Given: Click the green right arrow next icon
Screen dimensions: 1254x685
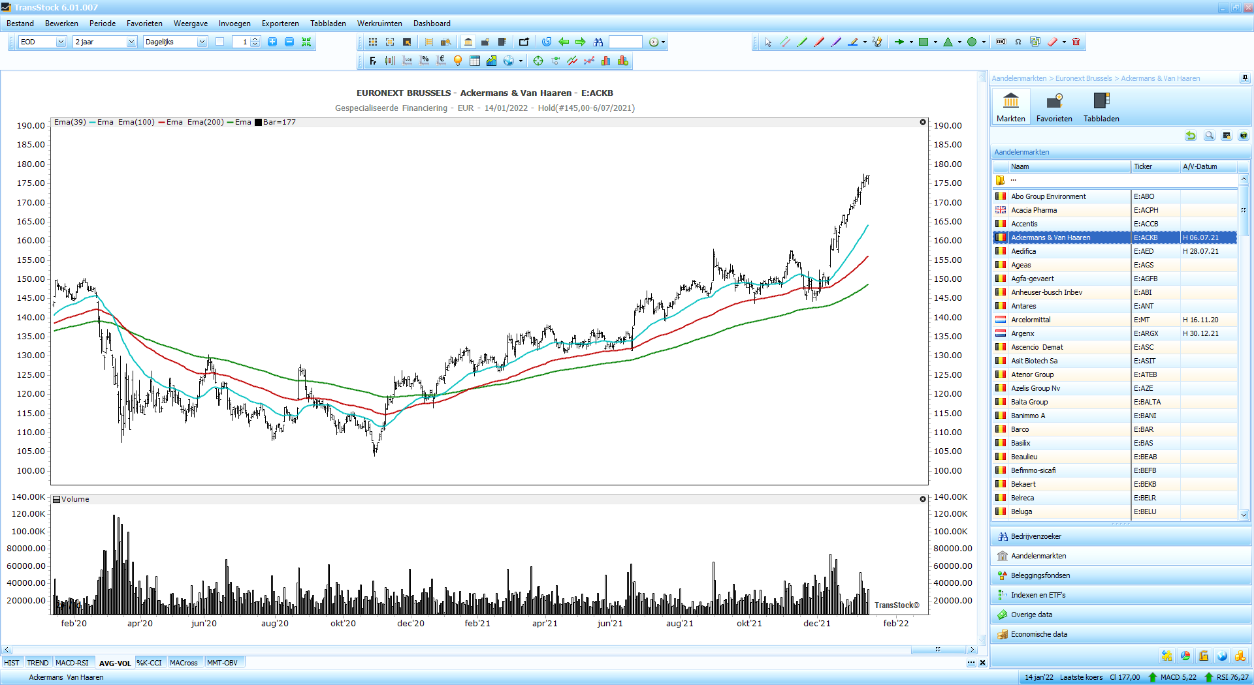Looking at the screenshot, I should pyautogui.click(x=581, y=42).
